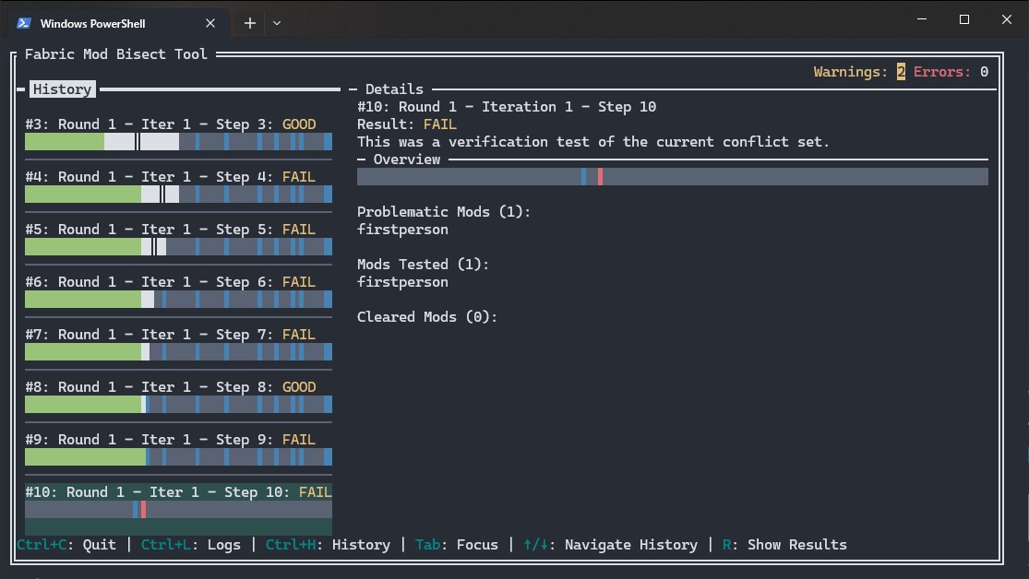Click the Overview bar in Details
1029x579 pixels.
[673, 176]
